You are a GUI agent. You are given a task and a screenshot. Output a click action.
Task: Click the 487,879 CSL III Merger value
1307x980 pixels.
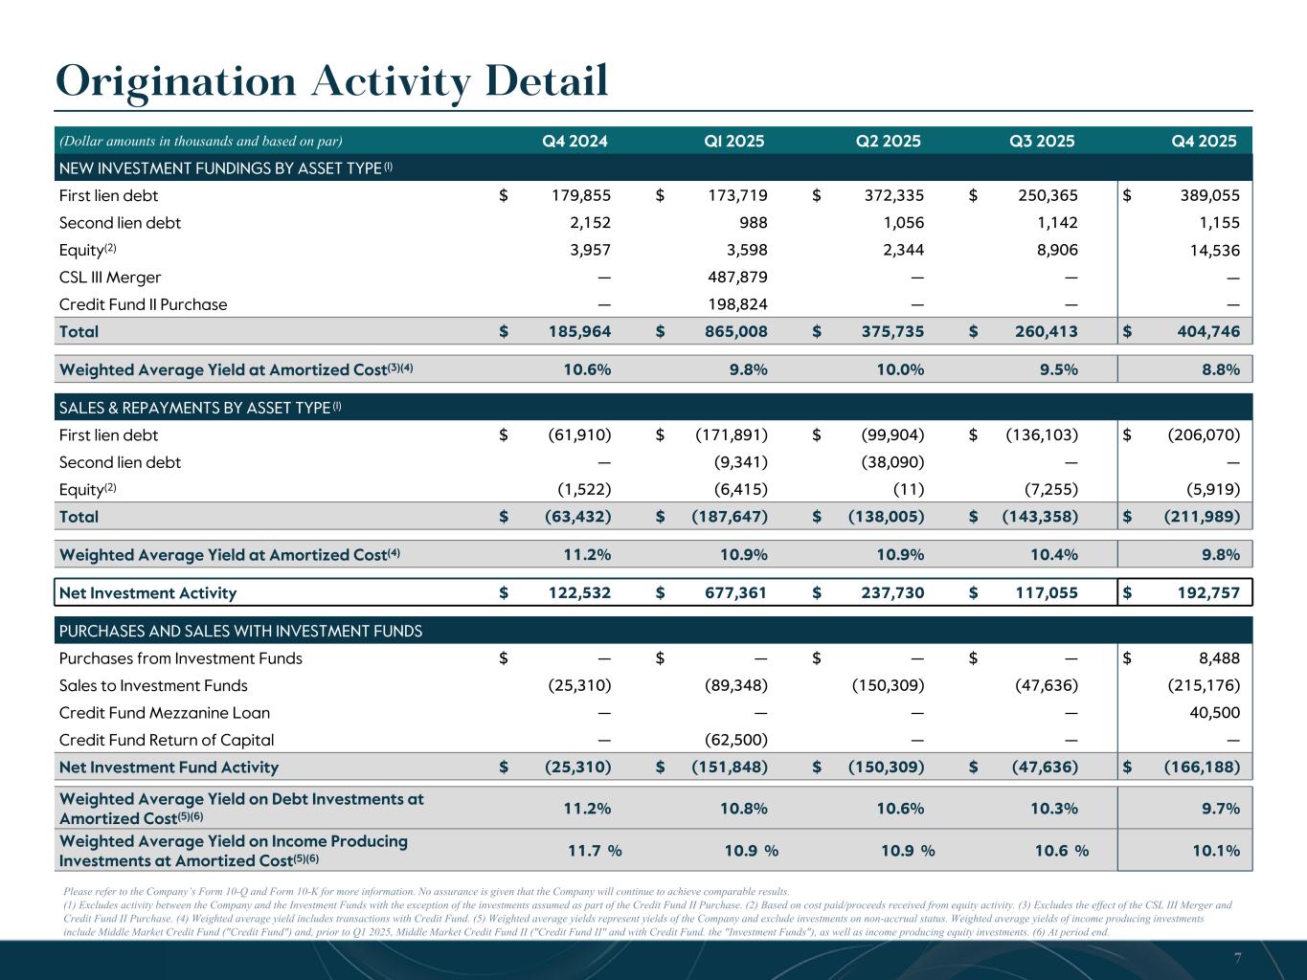731,278
